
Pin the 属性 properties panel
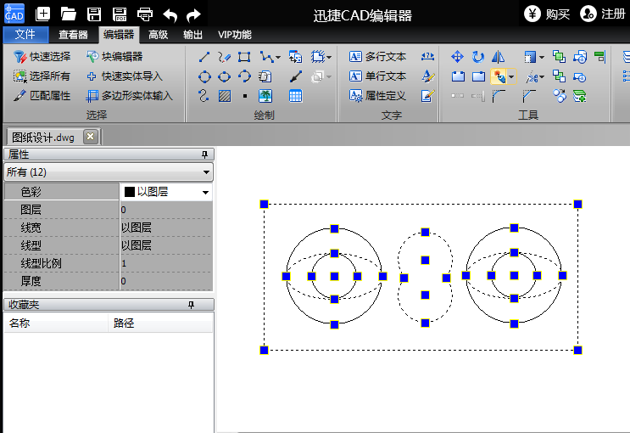coord(203,155)
